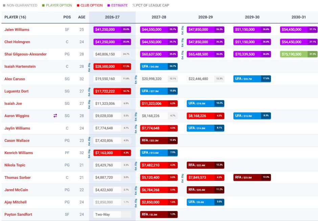Click the trade arrows icon beside Aaron Wiggins

pyautogui.click(x=55, y=116)
